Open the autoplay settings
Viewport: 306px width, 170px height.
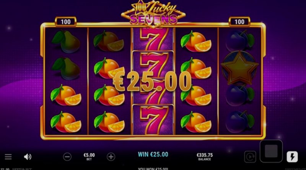coord(250,157)
